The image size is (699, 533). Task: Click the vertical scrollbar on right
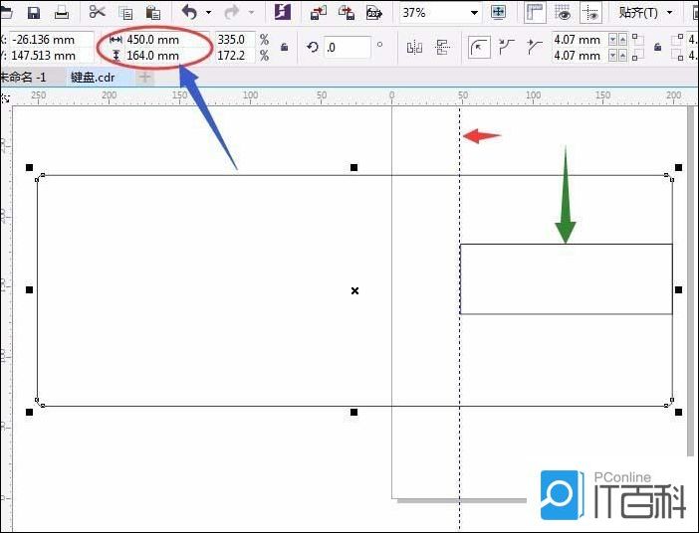690,281
